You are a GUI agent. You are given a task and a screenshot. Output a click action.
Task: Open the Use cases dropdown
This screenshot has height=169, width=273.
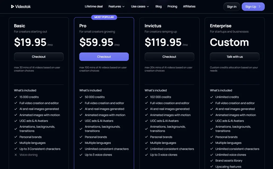(x=140, y=6)
